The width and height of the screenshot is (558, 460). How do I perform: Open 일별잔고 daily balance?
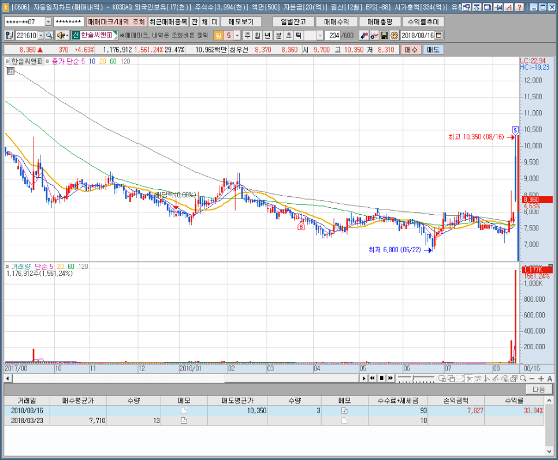[x=293, y=22]
